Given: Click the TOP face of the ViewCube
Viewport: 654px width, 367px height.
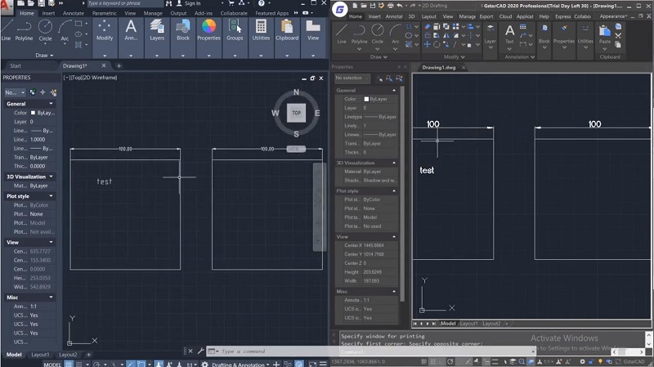Looking at the screenshot, I should (296, 112).
